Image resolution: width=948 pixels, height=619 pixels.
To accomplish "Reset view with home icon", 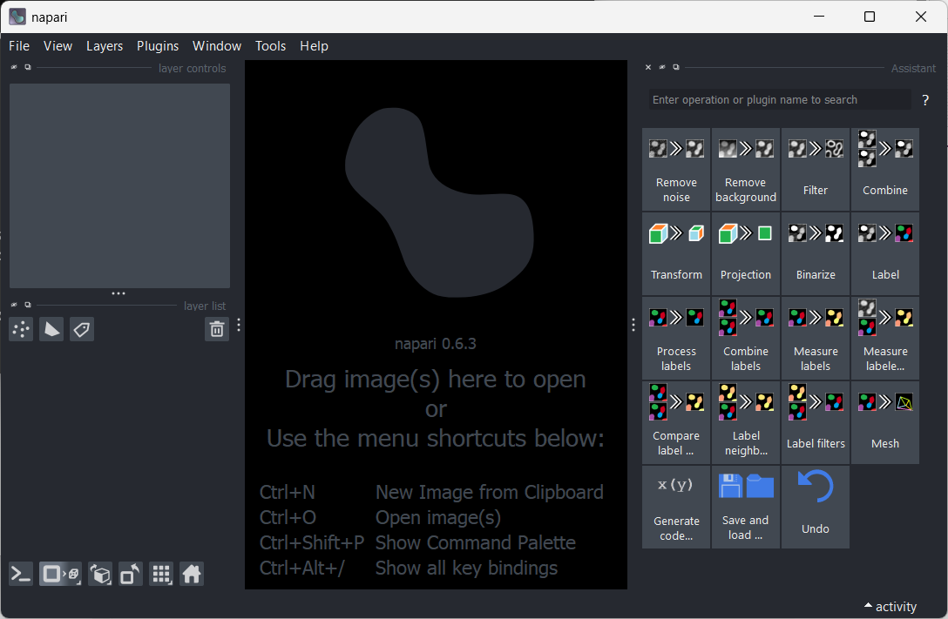I will 192,574.
